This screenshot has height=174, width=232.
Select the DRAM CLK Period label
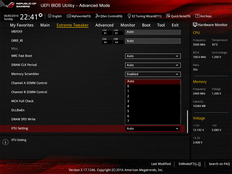pos(24,65)
